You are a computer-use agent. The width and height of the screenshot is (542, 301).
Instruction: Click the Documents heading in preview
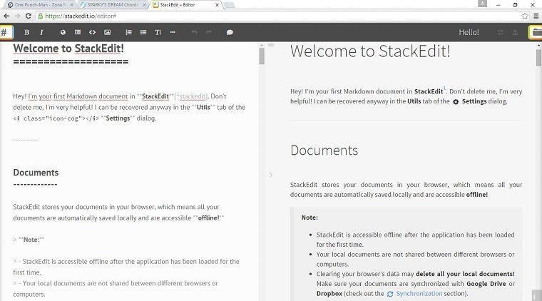(x=324, y=150)
